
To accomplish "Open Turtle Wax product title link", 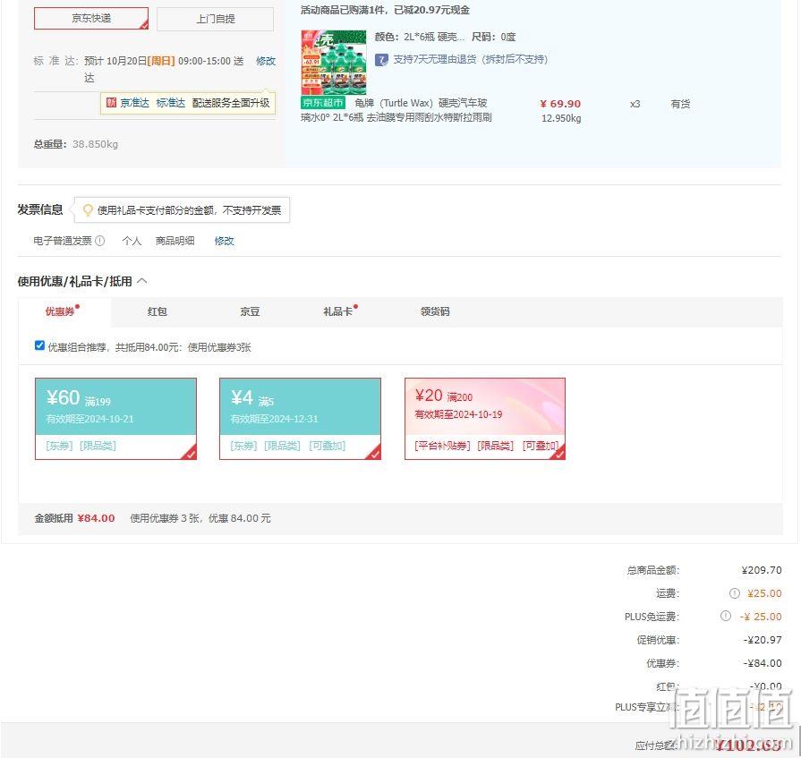I will (x=396, y=110).
